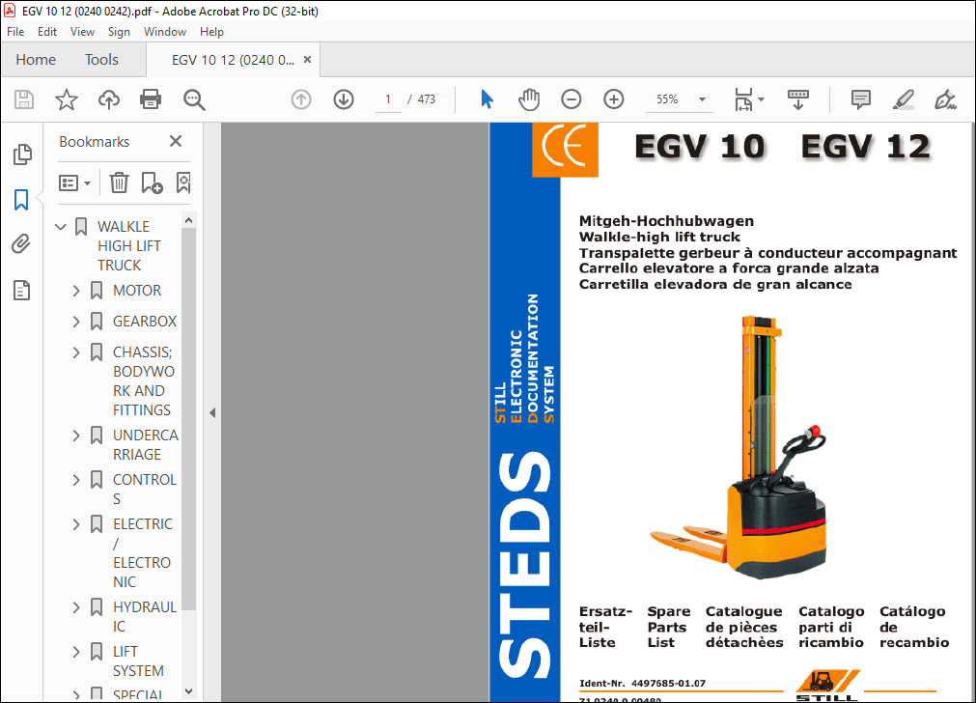976x703 pixels.
Task: Click the Add Comment speech bubble icon
Action: click(860, 98)
